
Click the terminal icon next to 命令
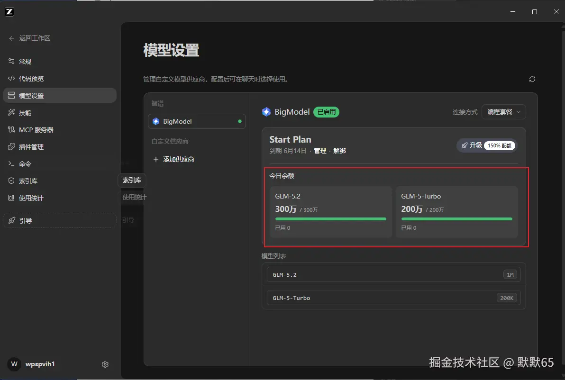11,164
